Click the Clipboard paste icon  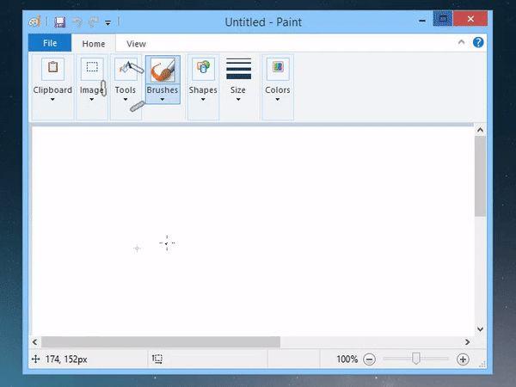pyautogui.click(x=52, y=68)
